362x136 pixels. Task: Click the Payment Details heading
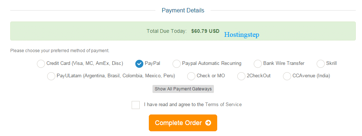tap(183, 10)
